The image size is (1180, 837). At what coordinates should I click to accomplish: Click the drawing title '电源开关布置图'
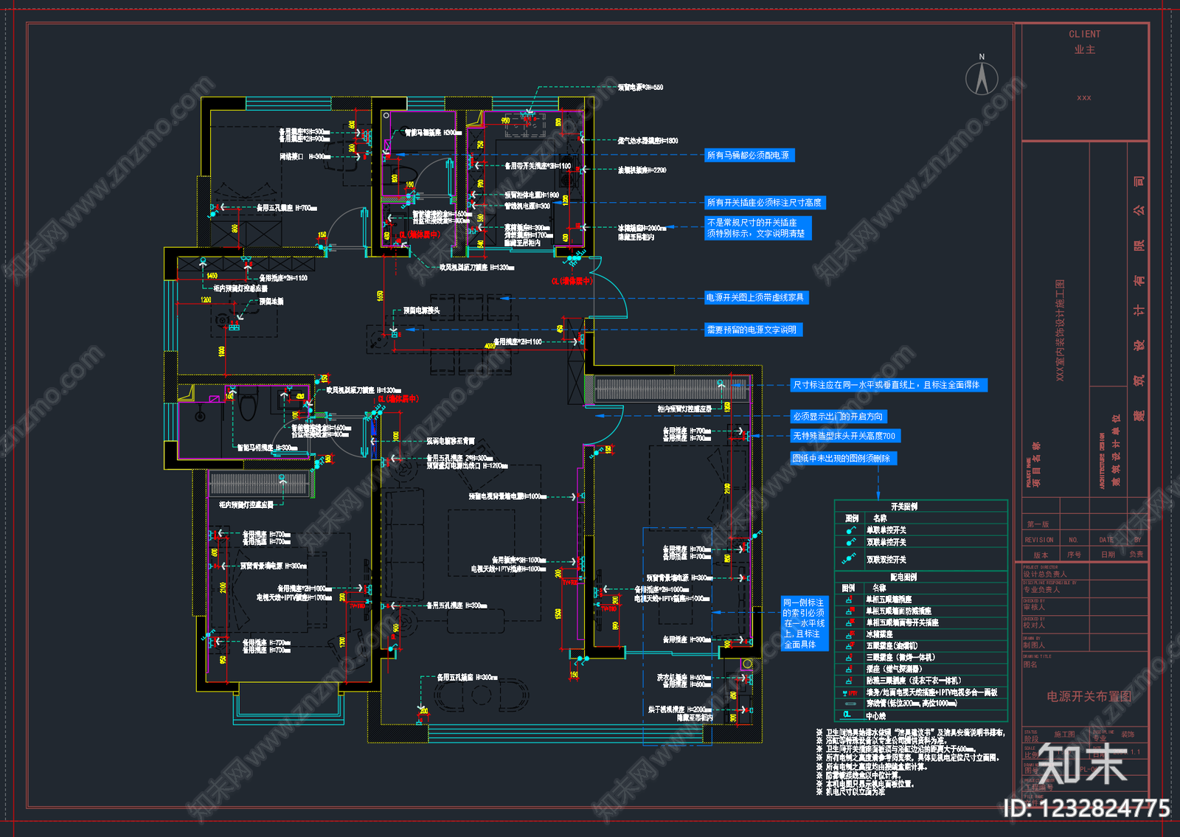click(x=1089, y=697)
